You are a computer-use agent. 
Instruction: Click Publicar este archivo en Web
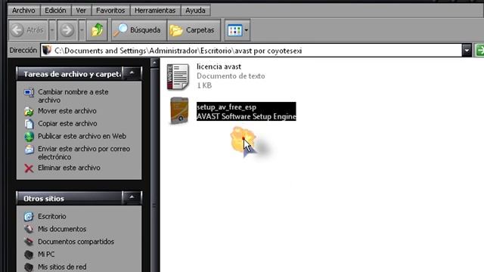pyautogui.click(x=82, y=136)
